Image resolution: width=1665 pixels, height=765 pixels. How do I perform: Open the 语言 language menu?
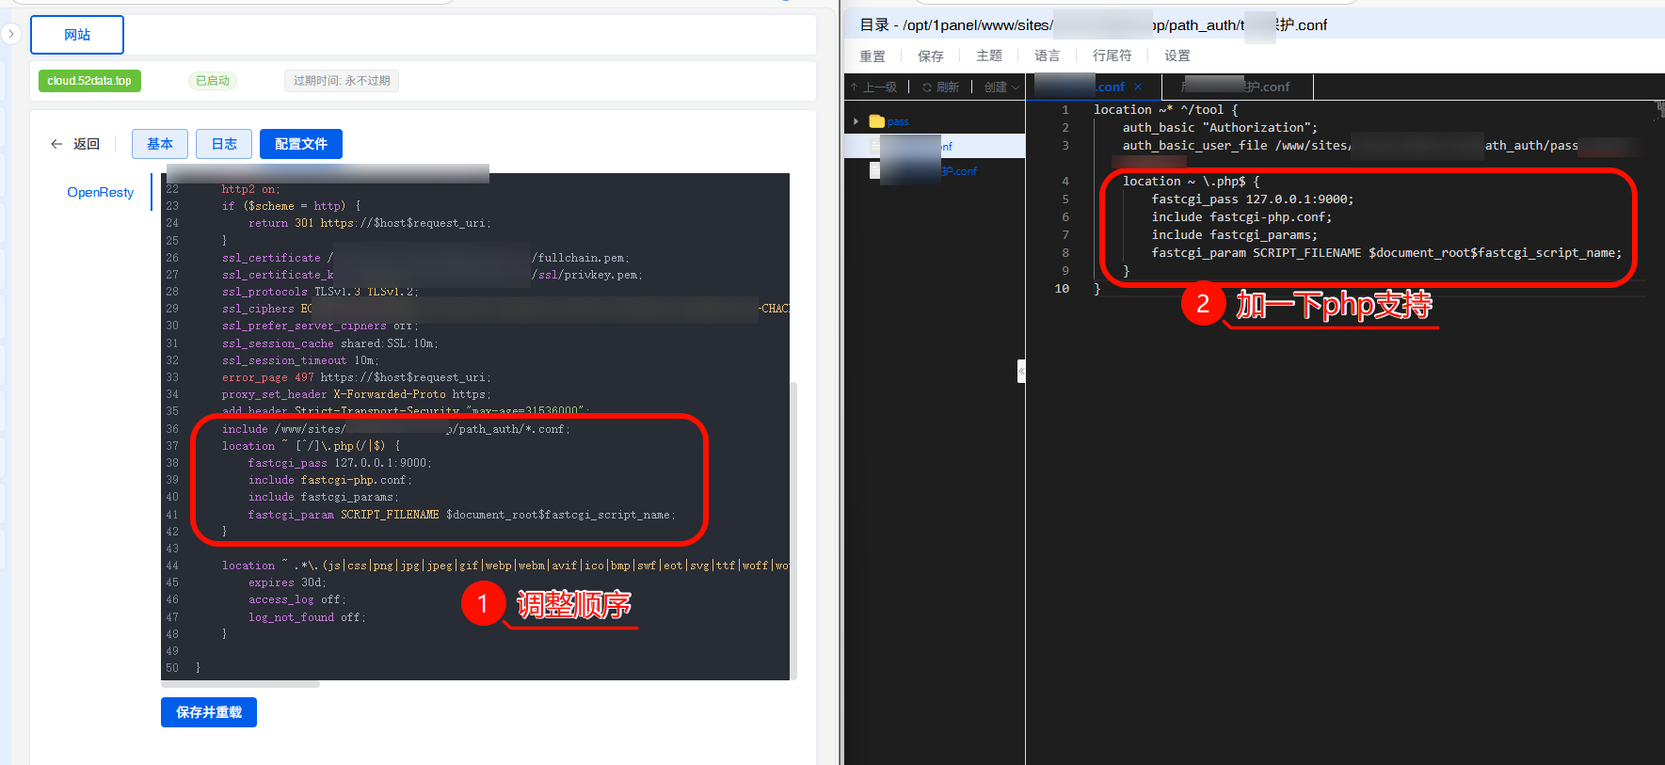point(1047,56)
